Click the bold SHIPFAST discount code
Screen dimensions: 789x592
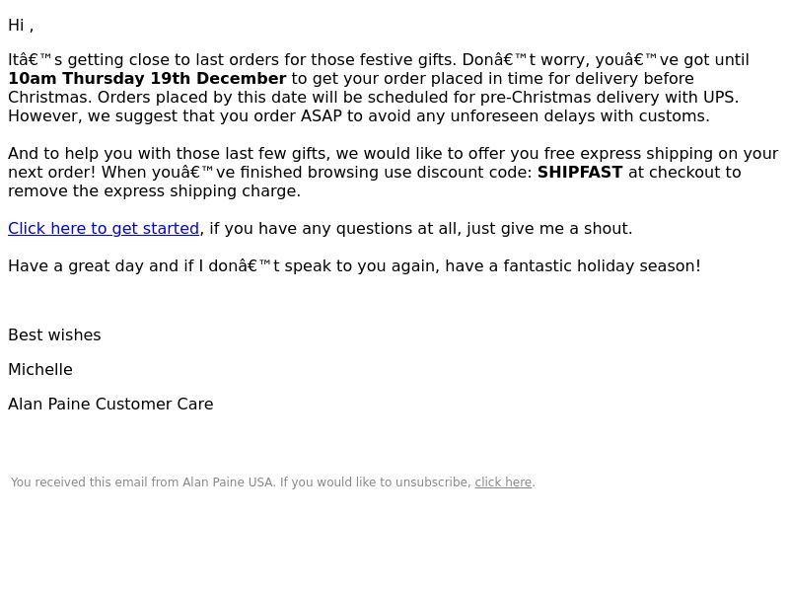(x=580, y=172)
